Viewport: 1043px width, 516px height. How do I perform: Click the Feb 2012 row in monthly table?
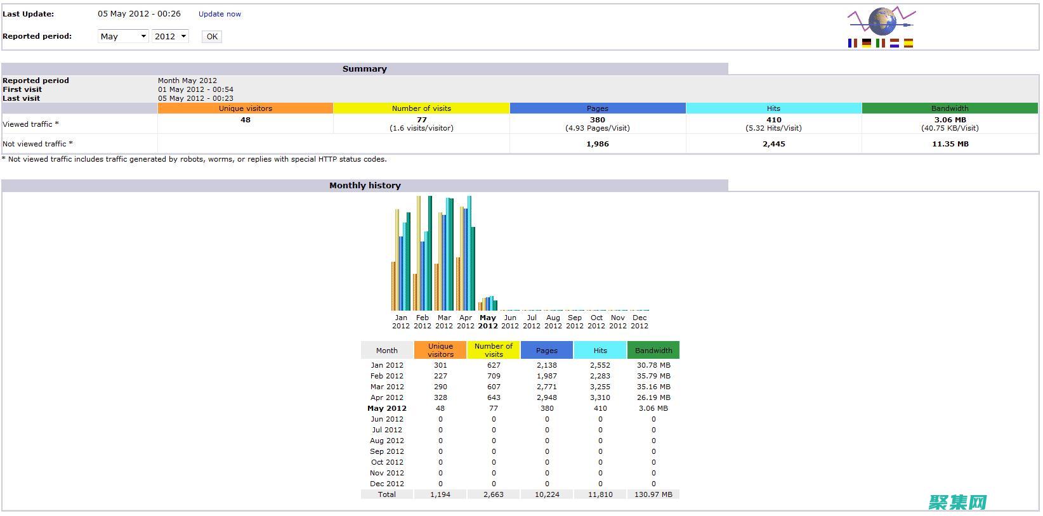(x=386, y=376)
